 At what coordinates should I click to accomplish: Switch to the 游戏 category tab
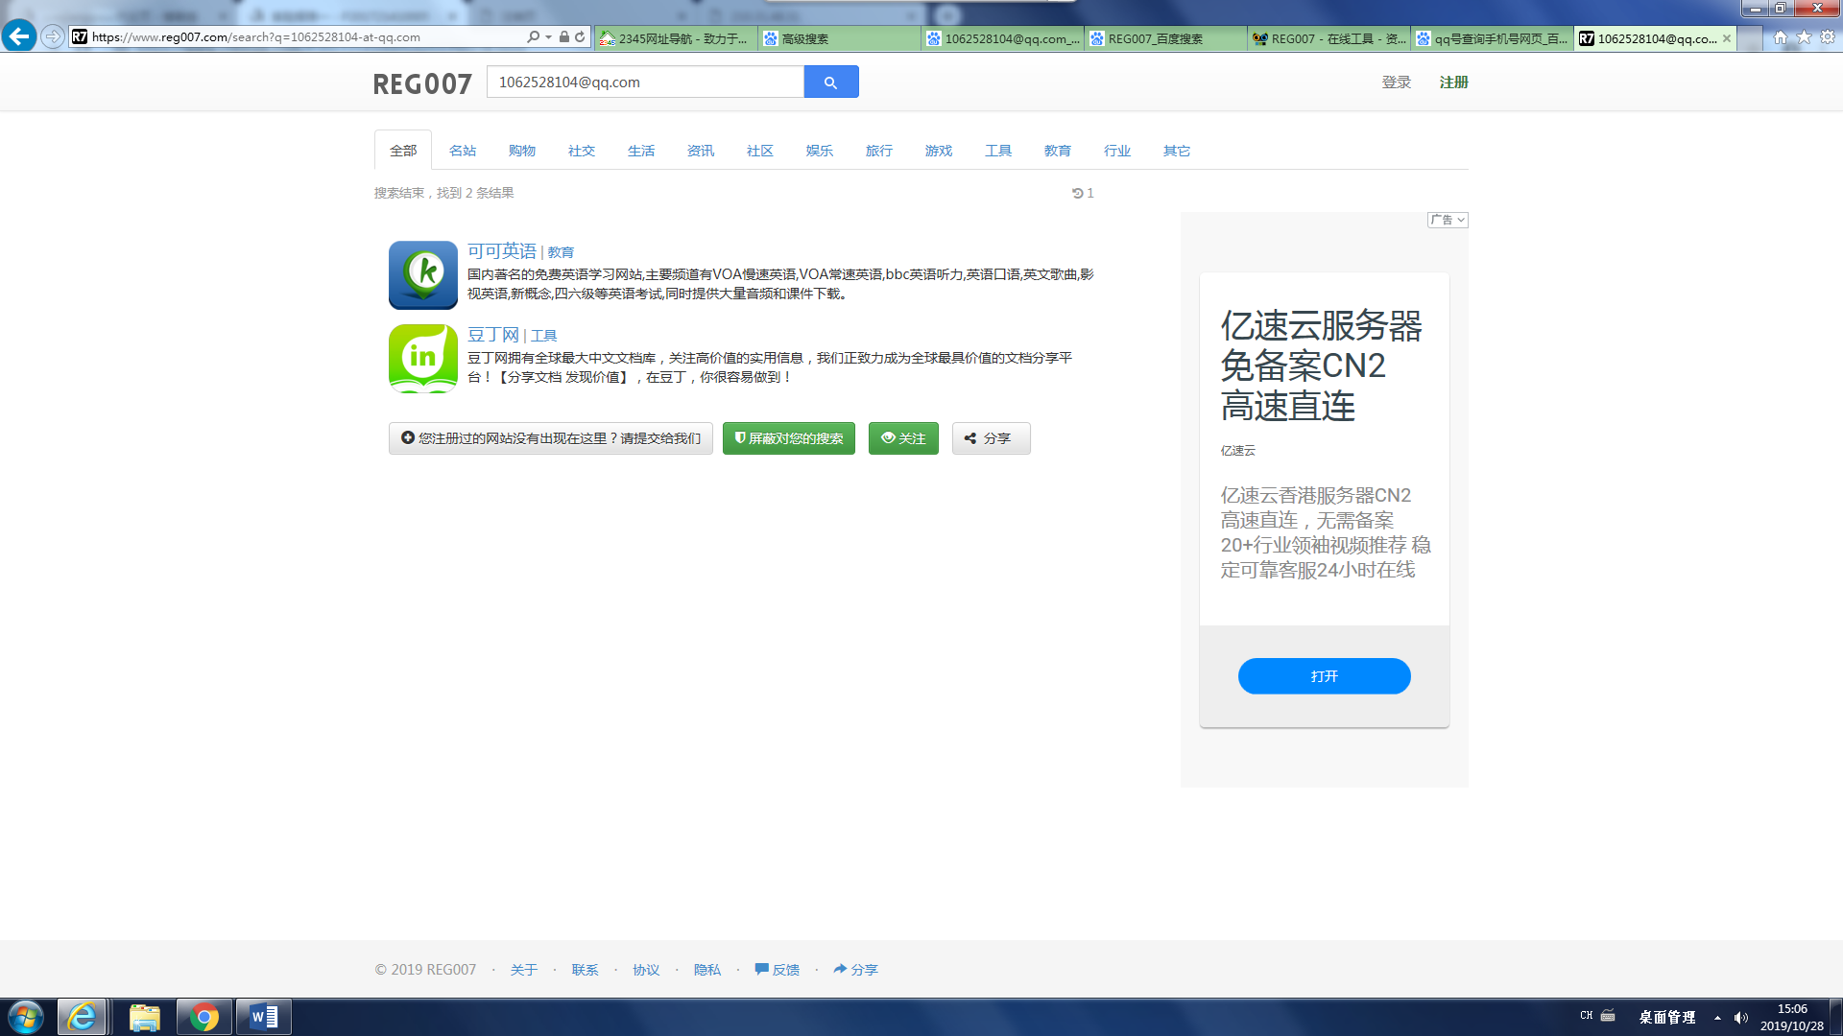938,151
